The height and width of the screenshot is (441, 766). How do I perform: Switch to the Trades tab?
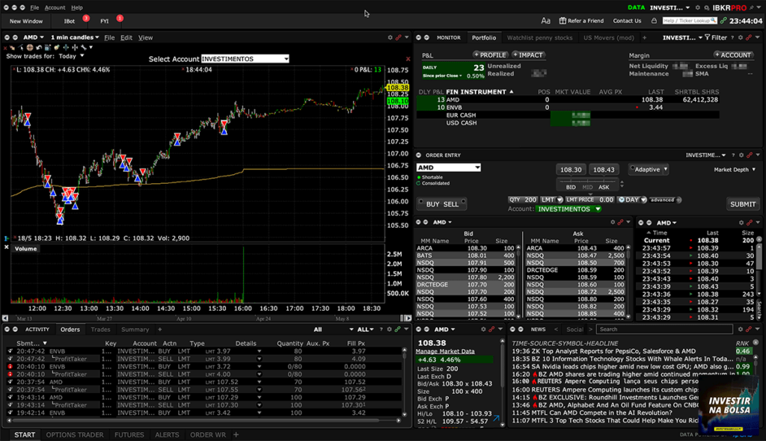(100, 330)
